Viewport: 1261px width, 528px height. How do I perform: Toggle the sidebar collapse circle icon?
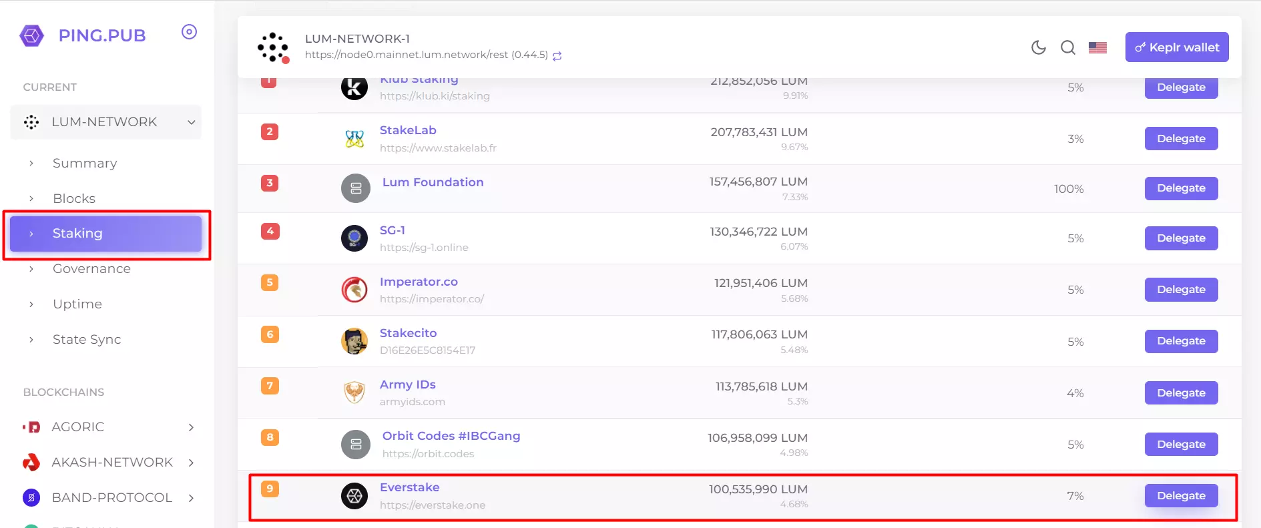[190, 32]
